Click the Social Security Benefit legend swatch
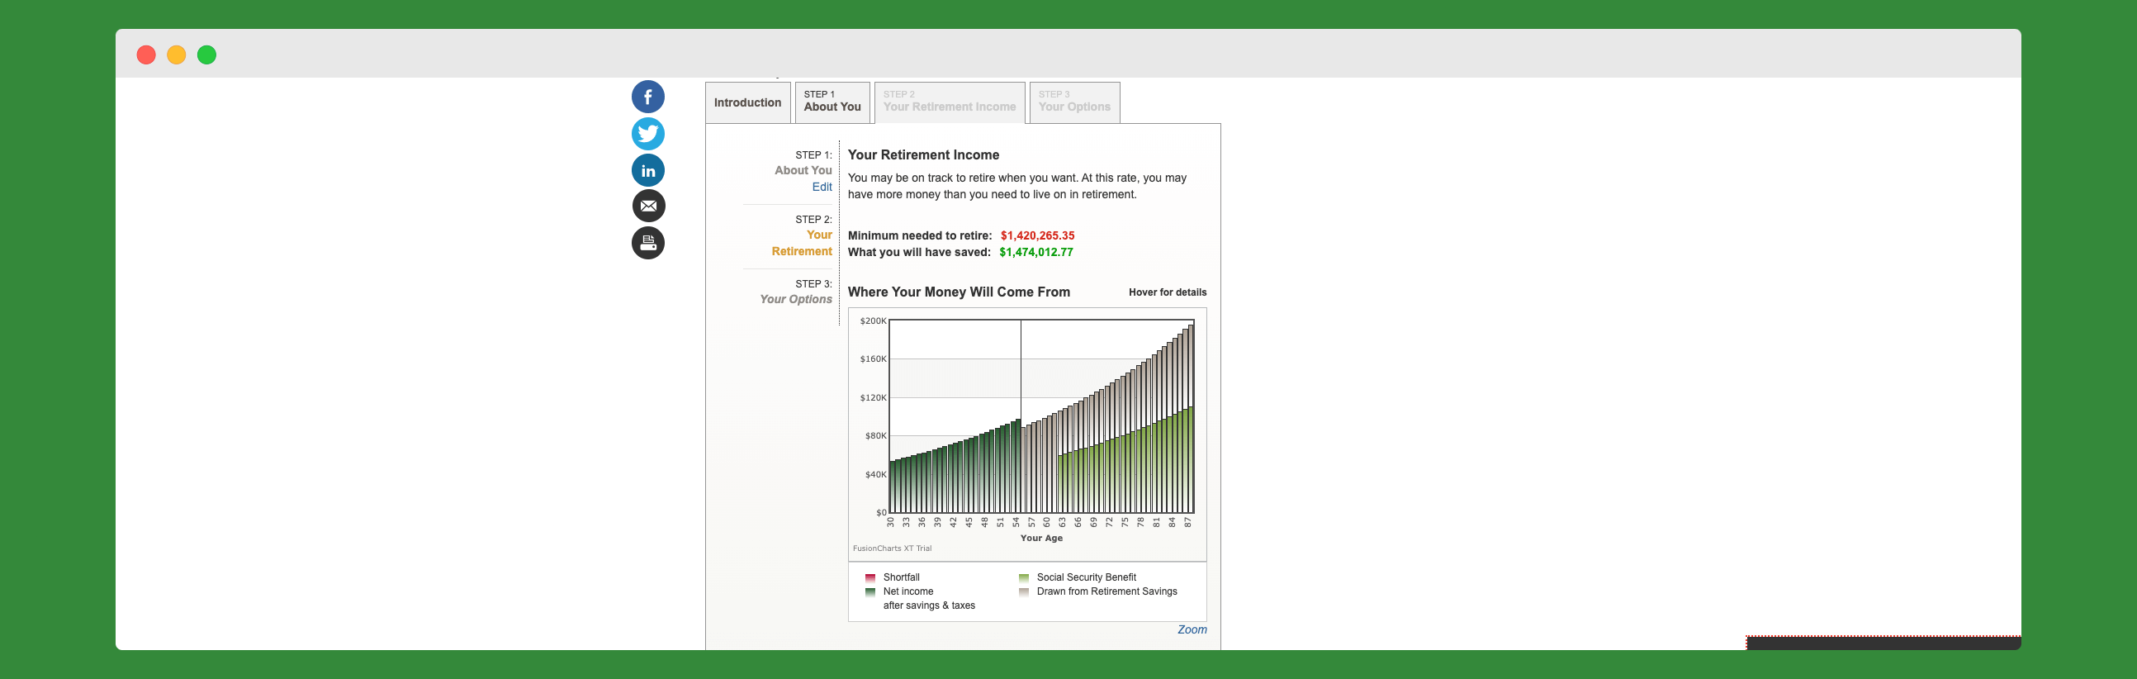2137x679 pixels. pos(1023,577)
